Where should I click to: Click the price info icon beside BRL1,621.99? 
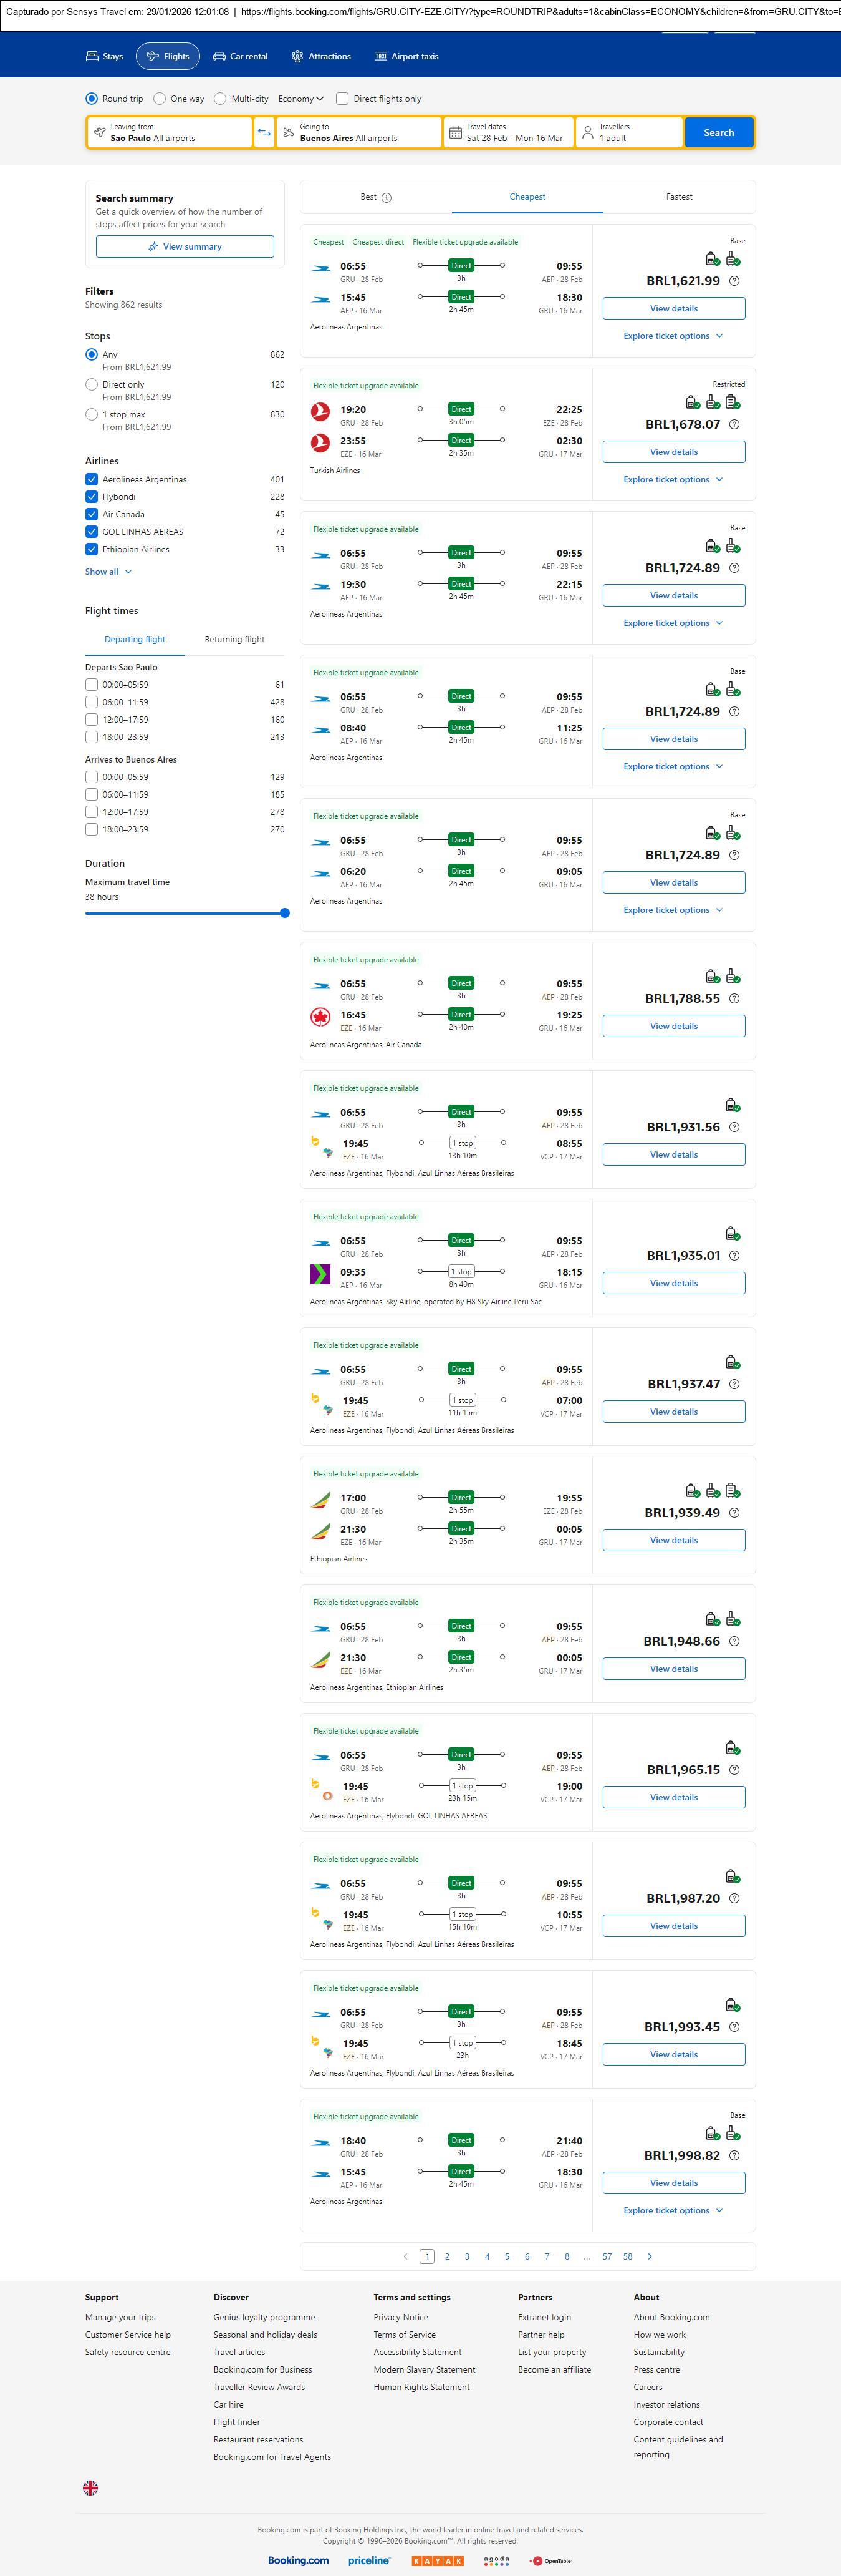click(734, 281)
